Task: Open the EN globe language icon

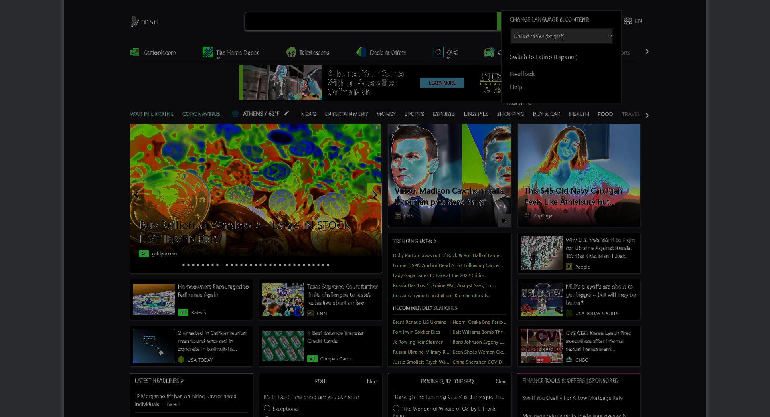Action: [x=628, y=21]
